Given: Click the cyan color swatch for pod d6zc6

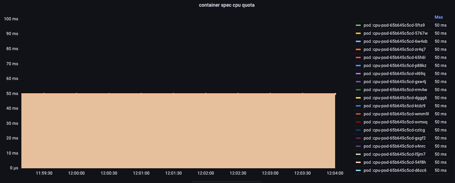Looking at the screenshot, I should pyautogui.click(x=358, y=170).
